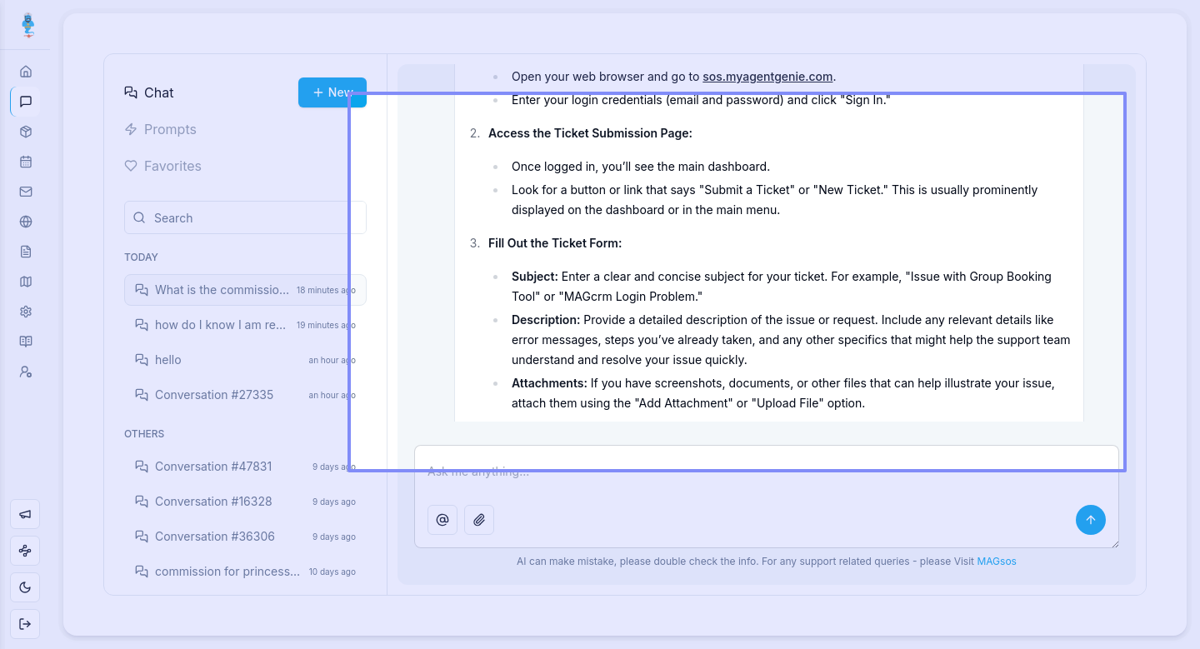Open the settings gear icon in sidebar
This screenshot has height=649, width=1200.
26,312
